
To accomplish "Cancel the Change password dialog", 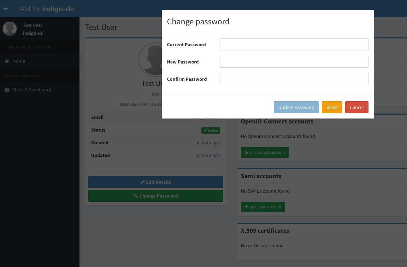I will coord(356,107).
